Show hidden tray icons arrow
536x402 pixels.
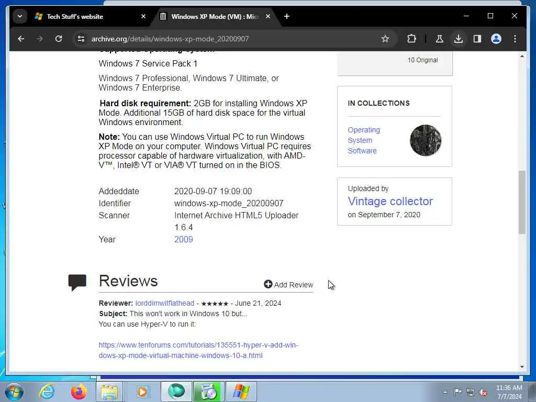445,392
